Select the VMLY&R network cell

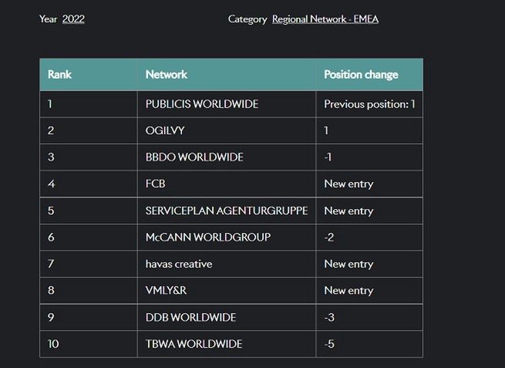point(167,291)
